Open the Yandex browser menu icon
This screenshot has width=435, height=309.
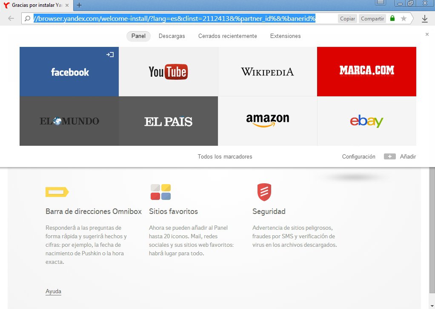(381, 3)
